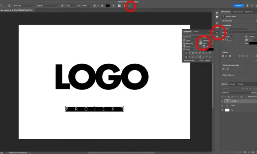Open the Regular font style dropdown in options bar

pos(48,6)
